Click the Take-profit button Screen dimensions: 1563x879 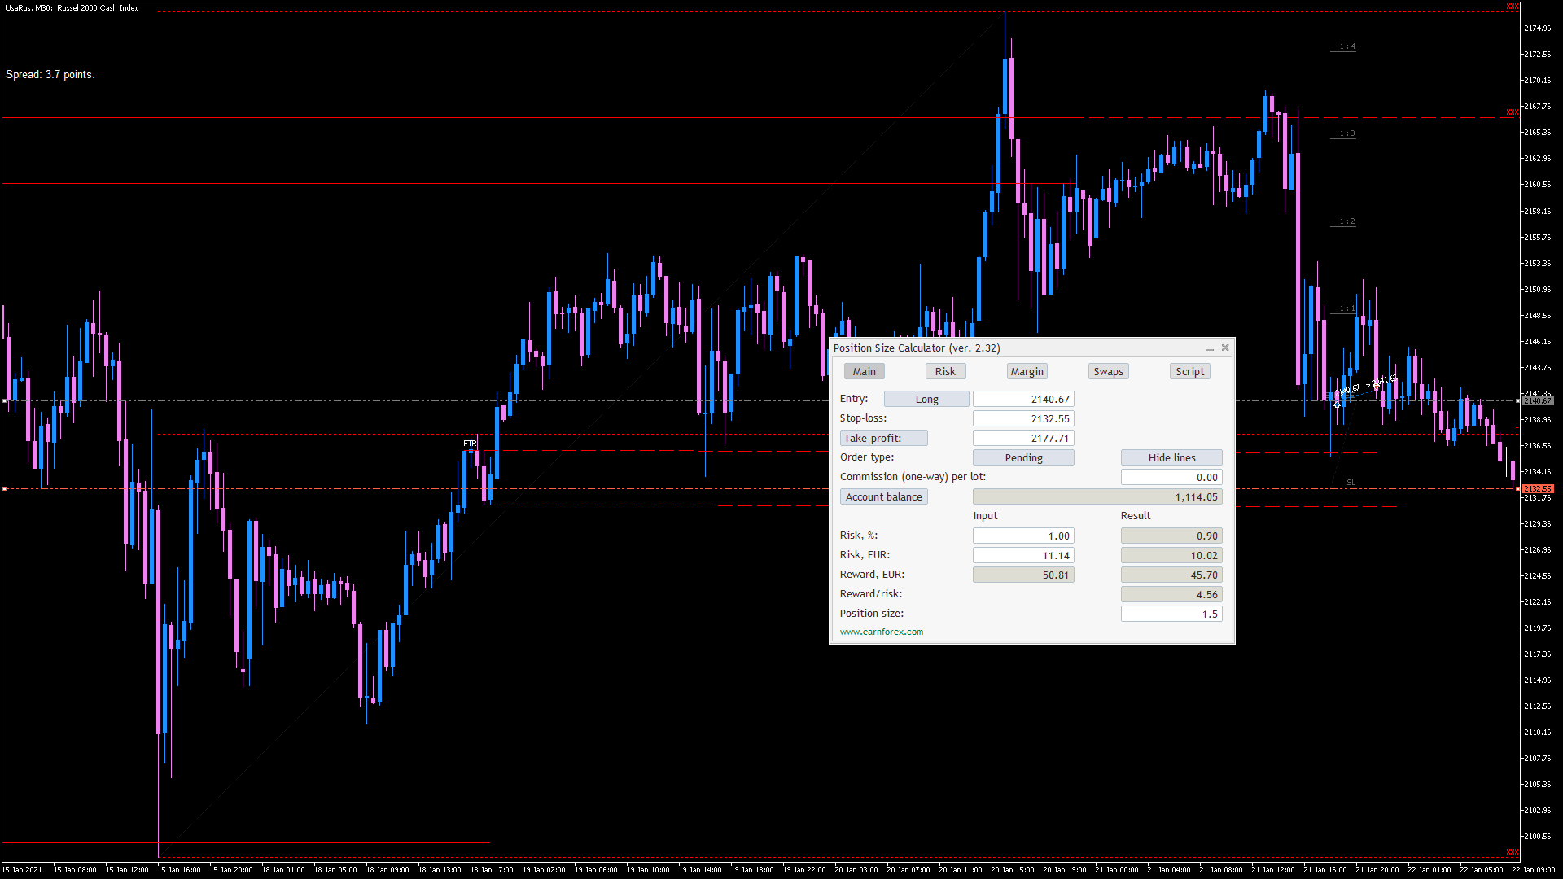[x=883, y=438]
